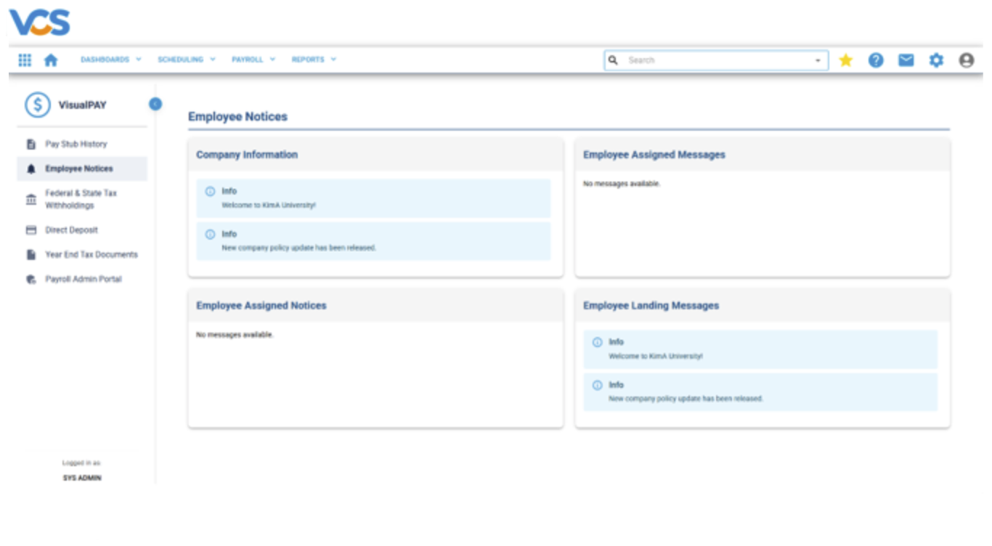
Task: Click the search field dropdown arrow
Action: click(817, 60)
